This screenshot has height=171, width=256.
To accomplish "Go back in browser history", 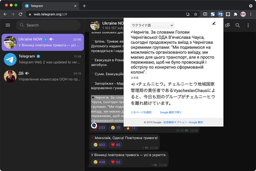I will point(5,14).
